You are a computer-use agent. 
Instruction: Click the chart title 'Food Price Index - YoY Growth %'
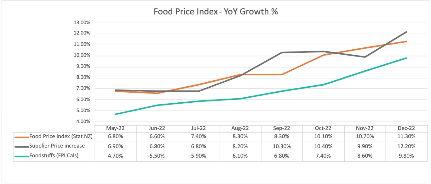[x=215, y=12]
